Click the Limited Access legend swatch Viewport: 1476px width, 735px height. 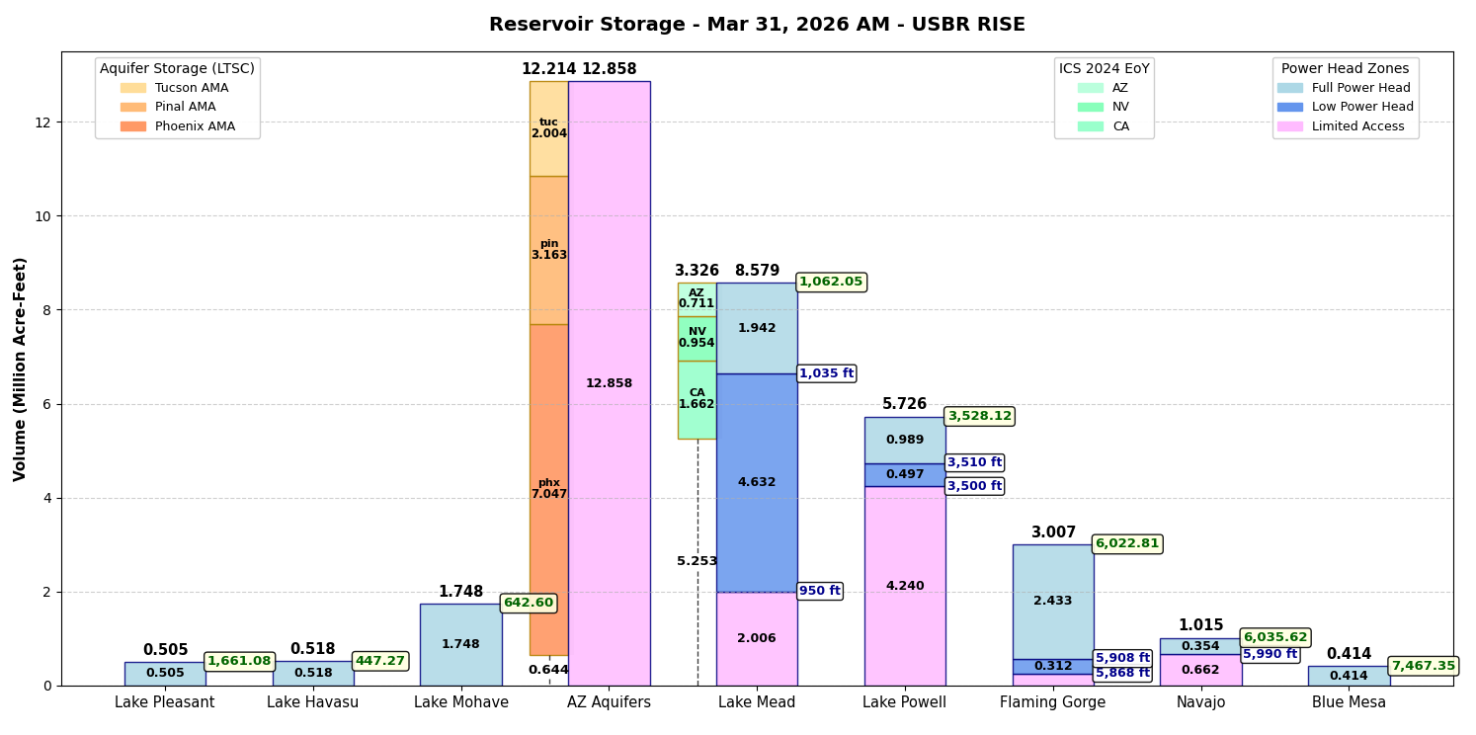1289,126
